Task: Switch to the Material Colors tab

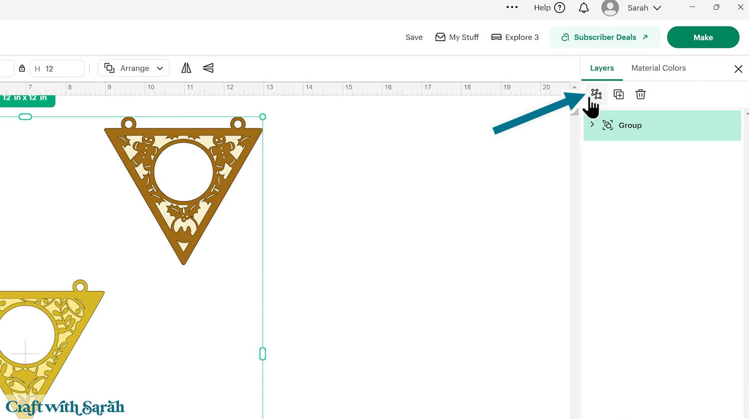Action: 658,68
